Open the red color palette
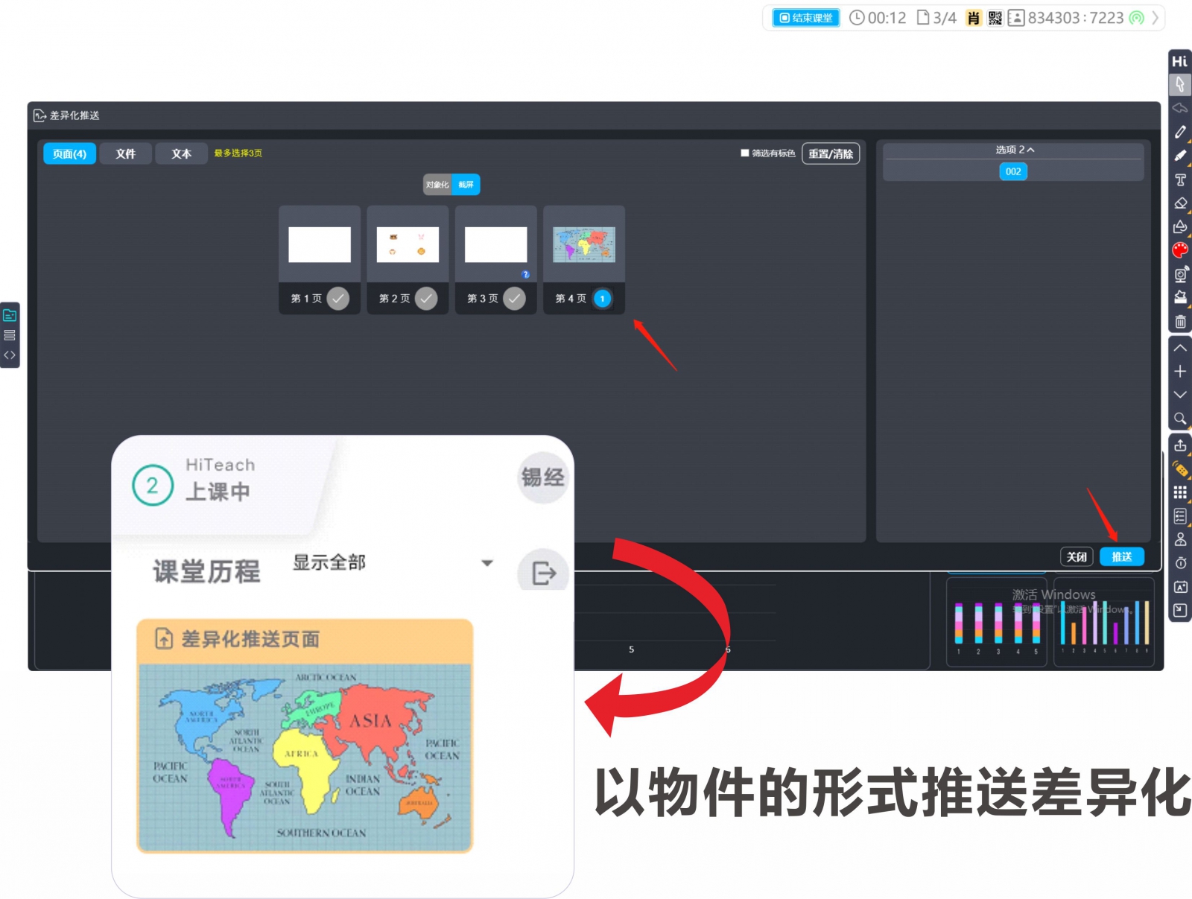 pos(1180,250)
